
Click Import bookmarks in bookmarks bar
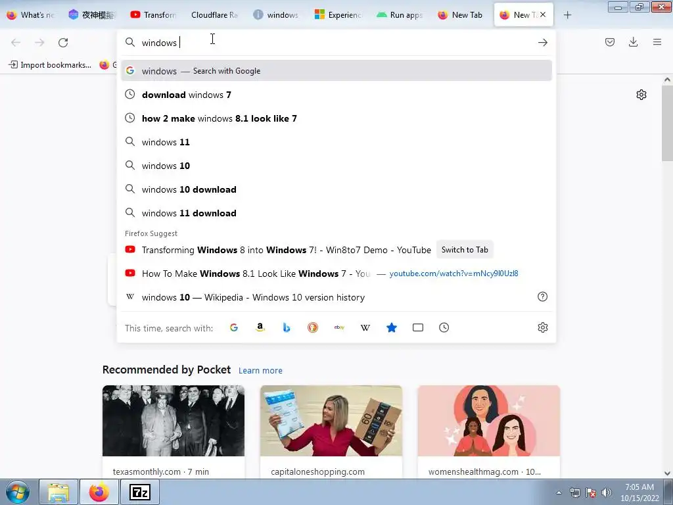(50, 65)
